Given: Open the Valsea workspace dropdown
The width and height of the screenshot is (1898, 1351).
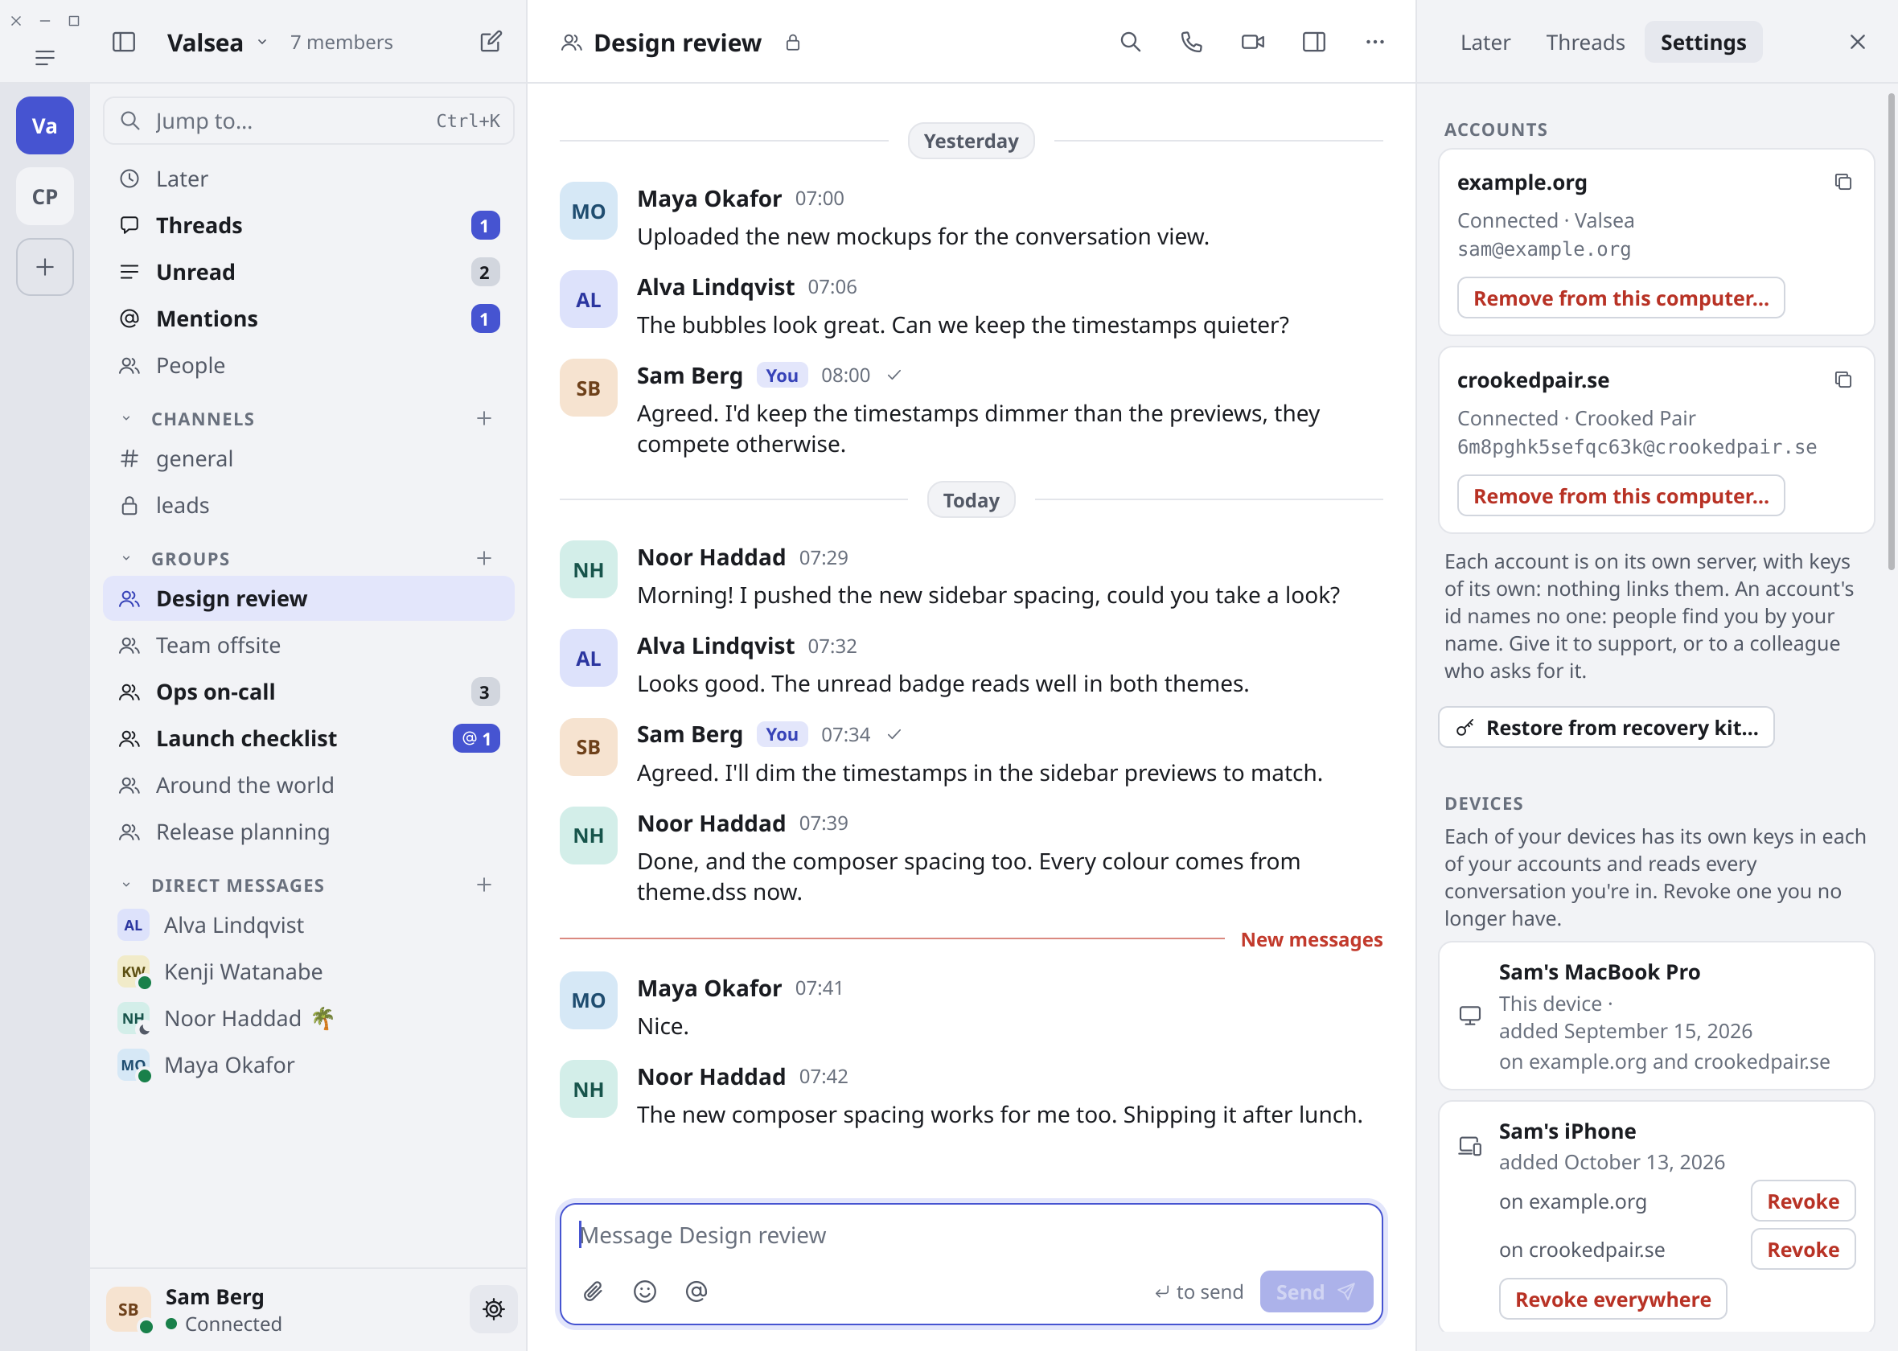Looking at the screenshot, I should [x=216, y=43].
